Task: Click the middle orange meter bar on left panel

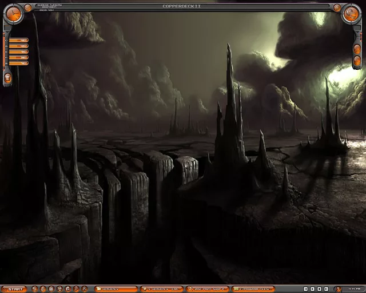Action: pyautogui.click(x=18, y=52)
